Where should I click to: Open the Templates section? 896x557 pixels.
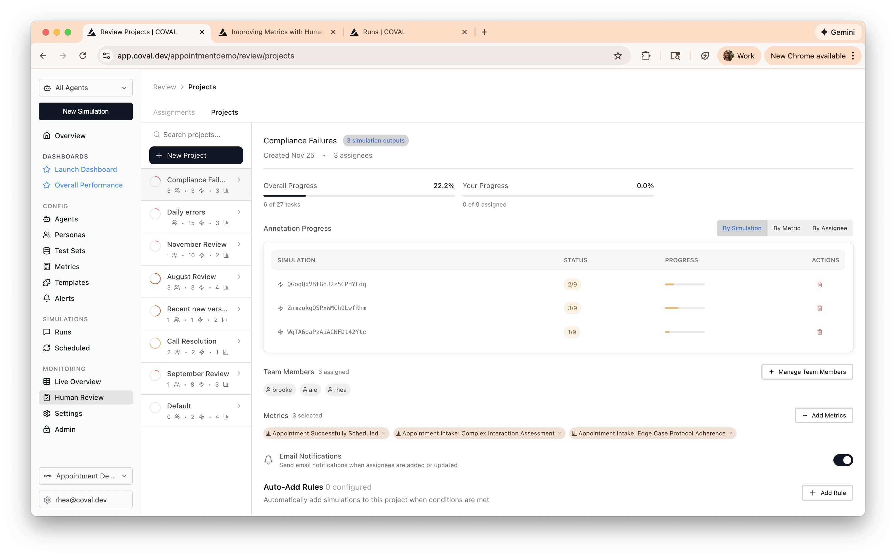72,282
